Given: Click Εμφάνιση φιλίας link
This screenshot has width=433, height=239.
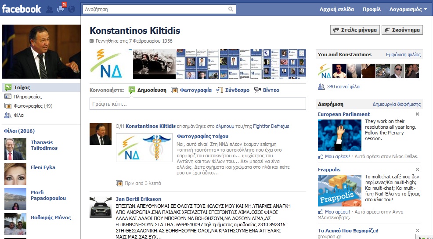Looking at the screenshot, I should (403, 55).
